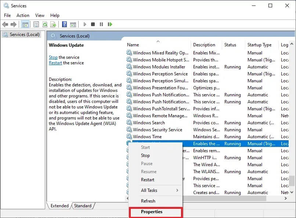Click the Back arrow toolbar icon
The height and width of the screenshot is (218, 296).
click(5, 24)
